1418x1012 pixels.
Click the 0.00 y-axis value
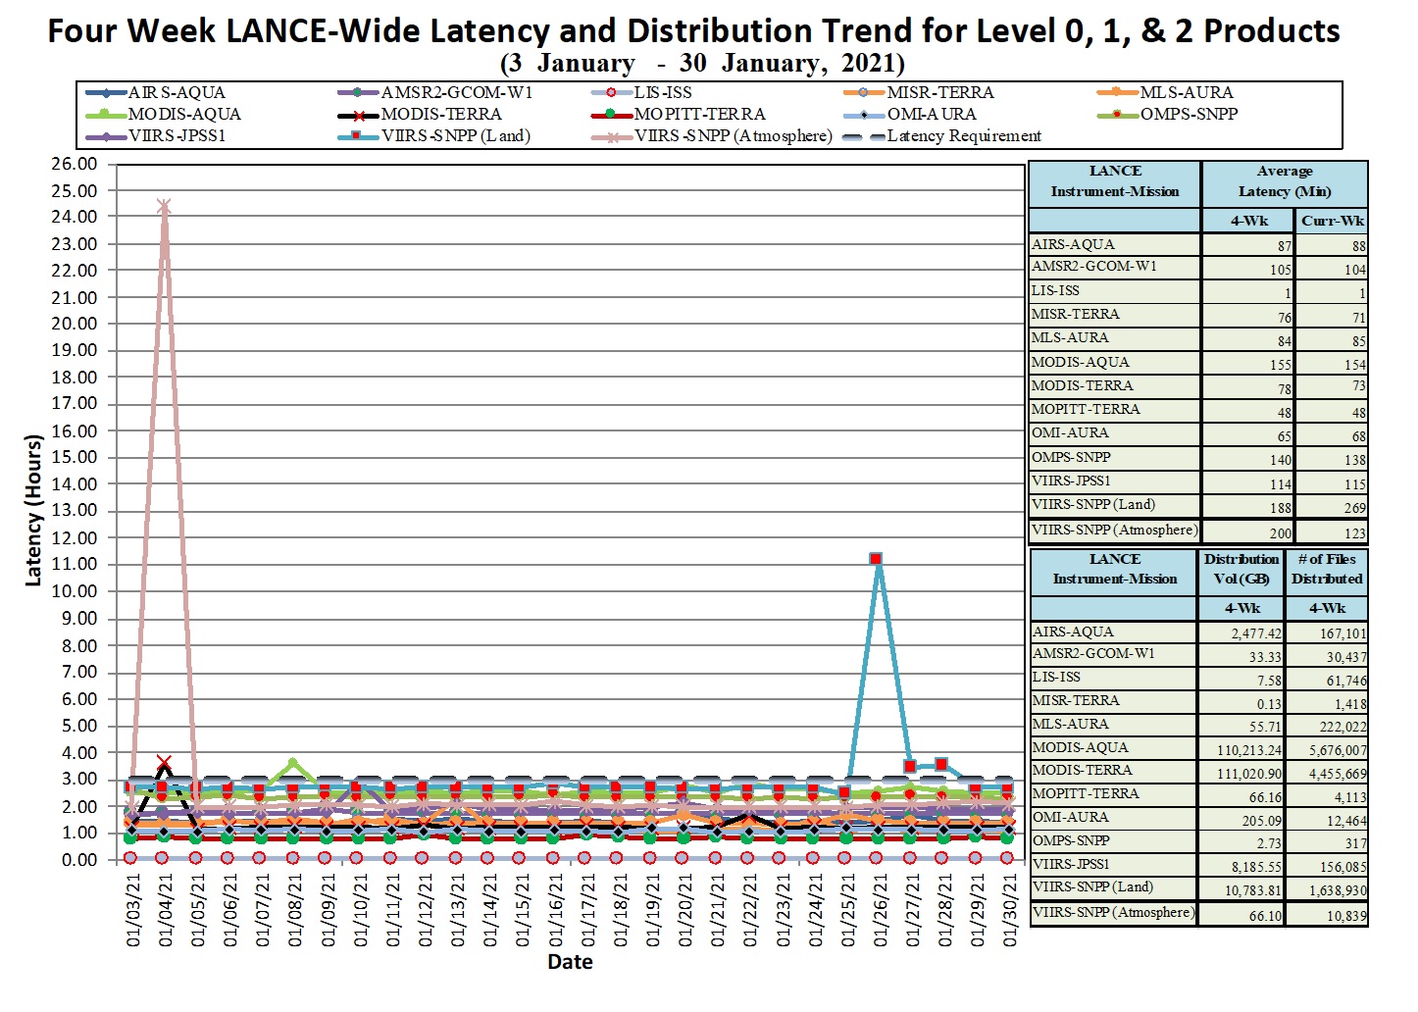click(79, 860)
